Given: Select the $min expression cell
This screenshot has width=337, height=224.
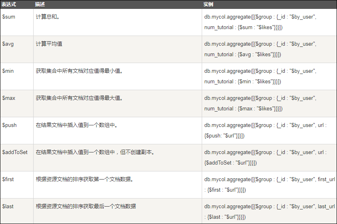Looking at the screenshot, I should [17, 76].
